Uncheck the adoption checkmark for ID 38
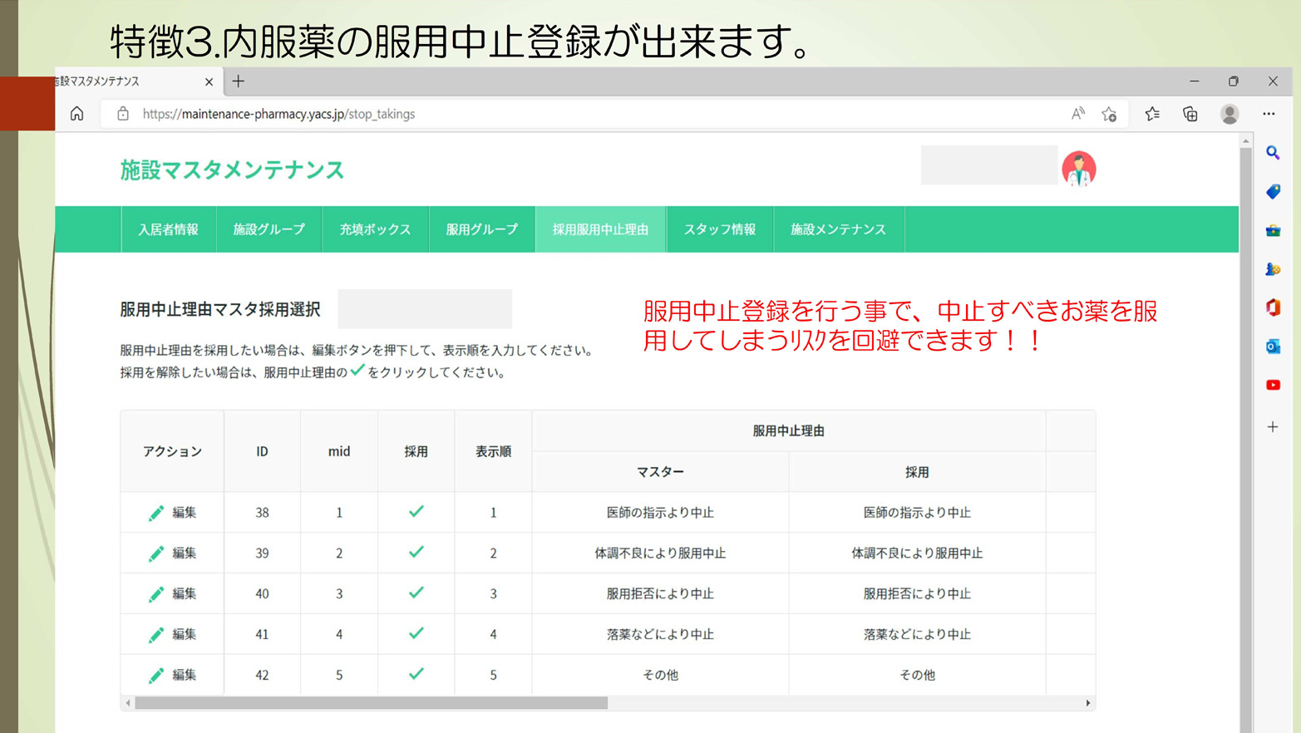1301x733 pixels. click(416, 512)
